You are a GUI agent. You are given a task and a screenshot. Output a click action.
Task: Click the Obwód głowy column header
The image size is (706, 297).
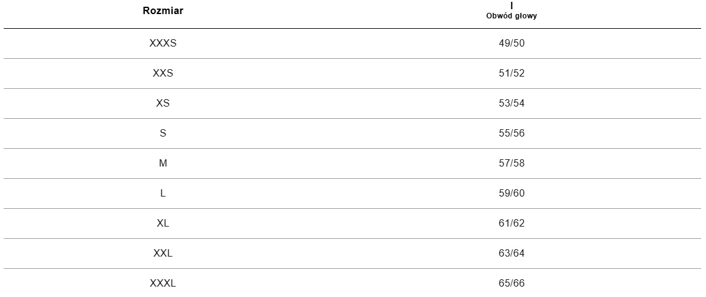(512, 16)
